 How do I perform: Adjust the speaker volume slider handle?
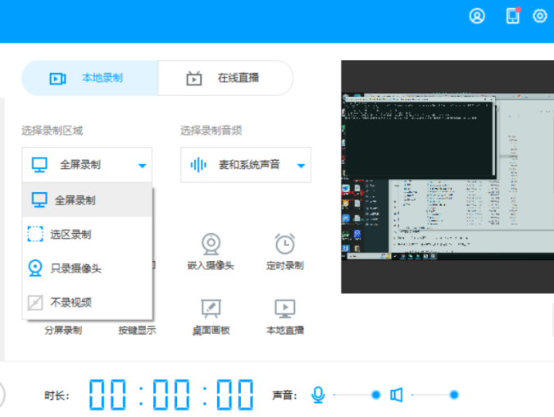[x=454, y=395]
